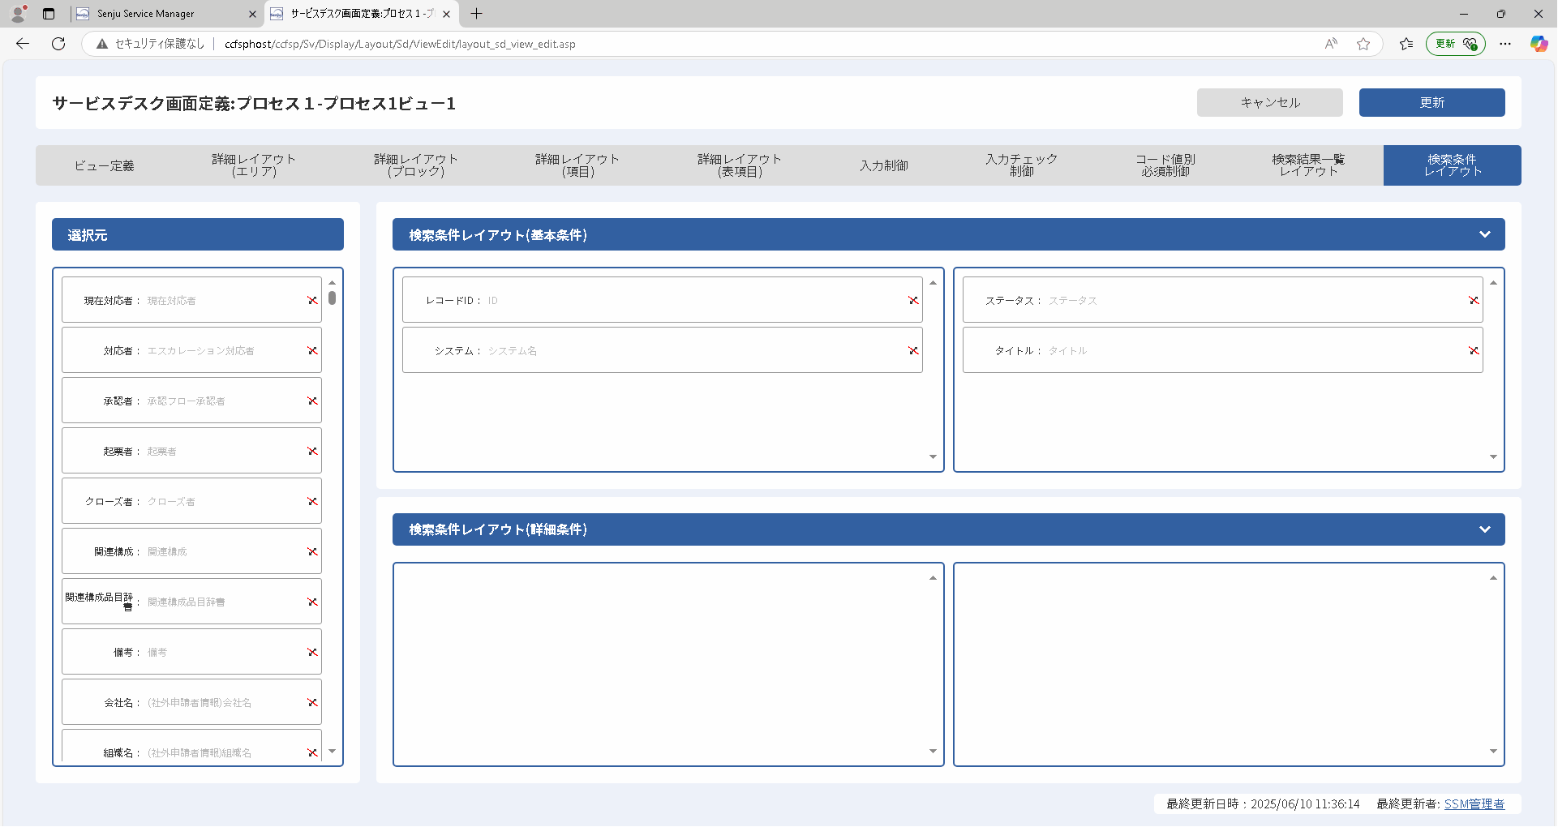Click the 選択元 list scrollbar thumb

[332, 298]
